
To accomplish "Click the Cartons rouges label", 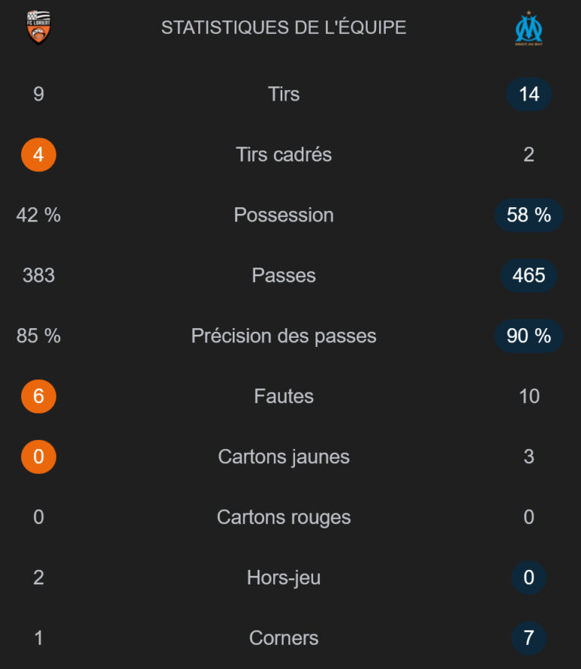I will pos(284,517).
